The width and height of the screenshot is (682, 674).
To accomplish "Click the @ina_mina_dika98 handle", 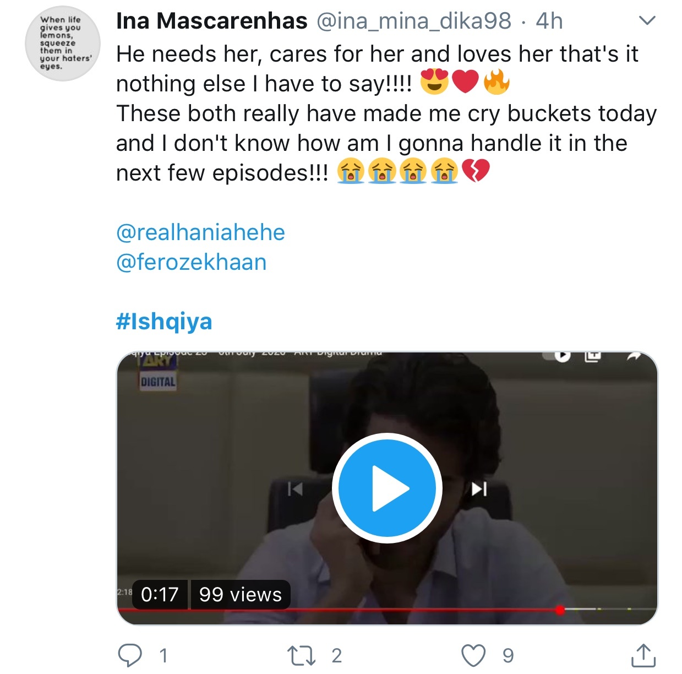I will [x=414, y=21].
